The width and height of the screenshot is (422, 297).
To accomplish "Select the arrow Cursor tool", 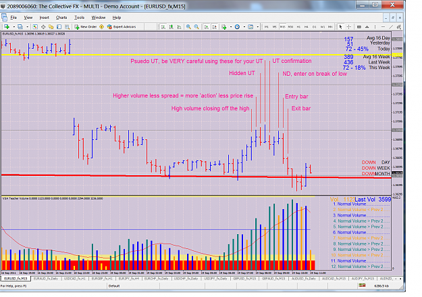I will tap(341, 26).
